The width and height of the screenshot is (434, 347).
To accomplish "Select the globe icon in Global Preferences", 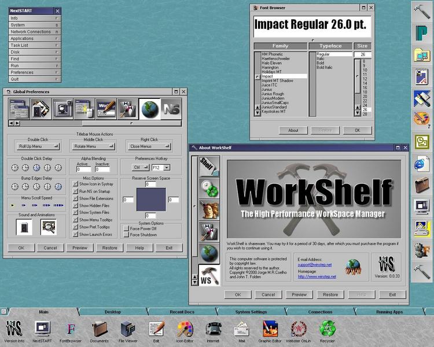I will click(150, 109).
